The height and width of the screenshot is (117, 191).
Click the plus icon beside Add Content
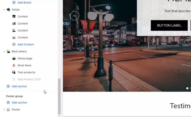tap(14, 44)
